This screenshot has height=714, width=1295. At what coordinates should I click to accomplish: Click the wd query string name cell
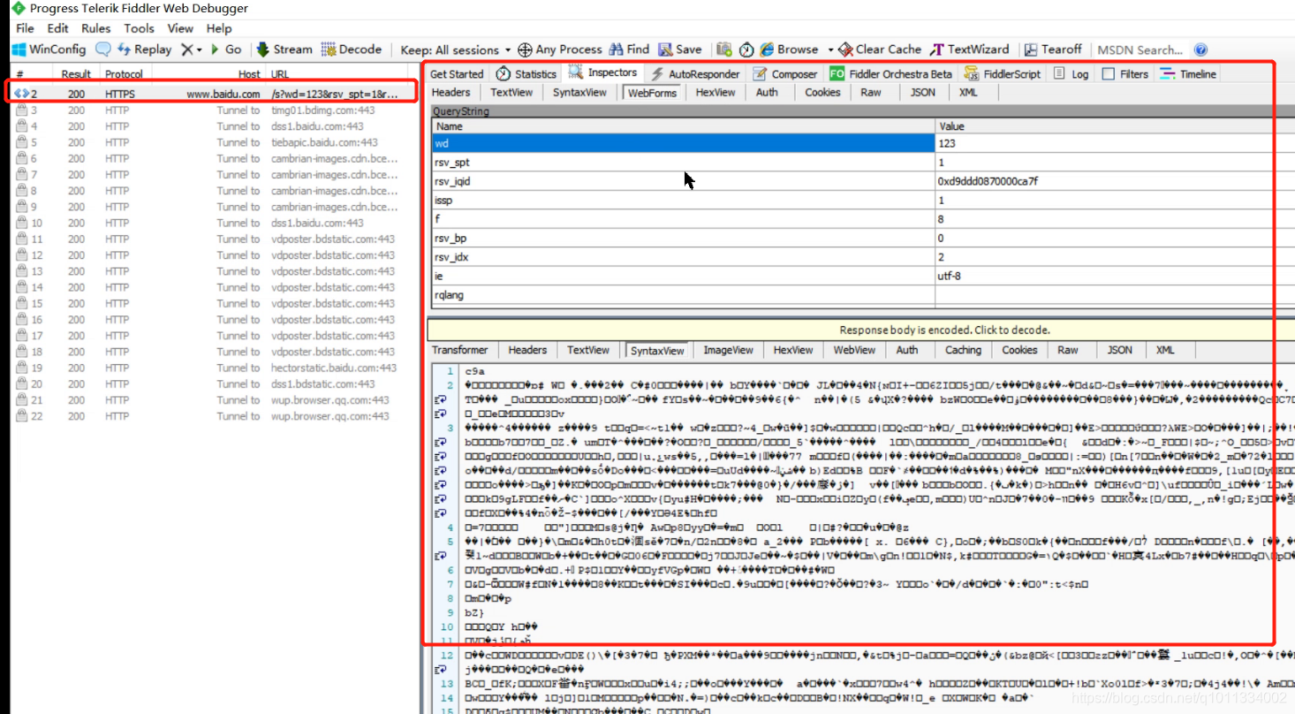(682, 143)
